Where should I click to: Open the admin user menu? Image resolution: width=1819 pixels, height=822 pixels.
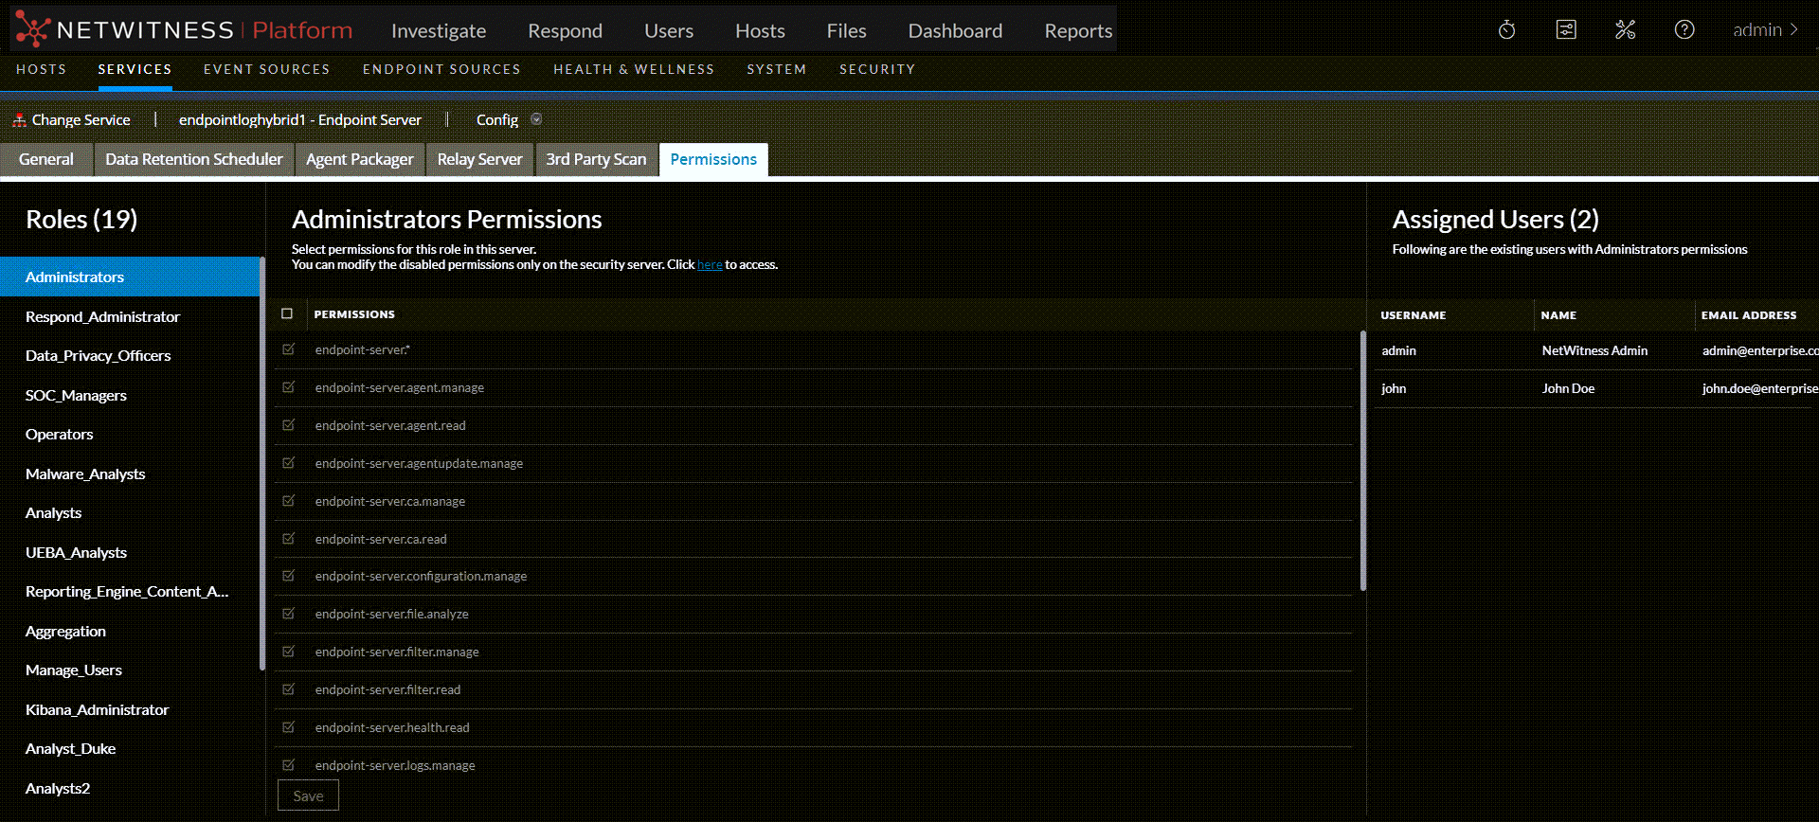pyautogui.click(x=1765, y=30)
